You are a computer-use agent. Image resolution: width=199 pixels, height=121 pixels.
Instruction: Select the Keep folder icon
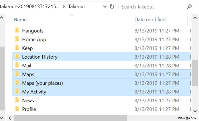tap(17, 48)
